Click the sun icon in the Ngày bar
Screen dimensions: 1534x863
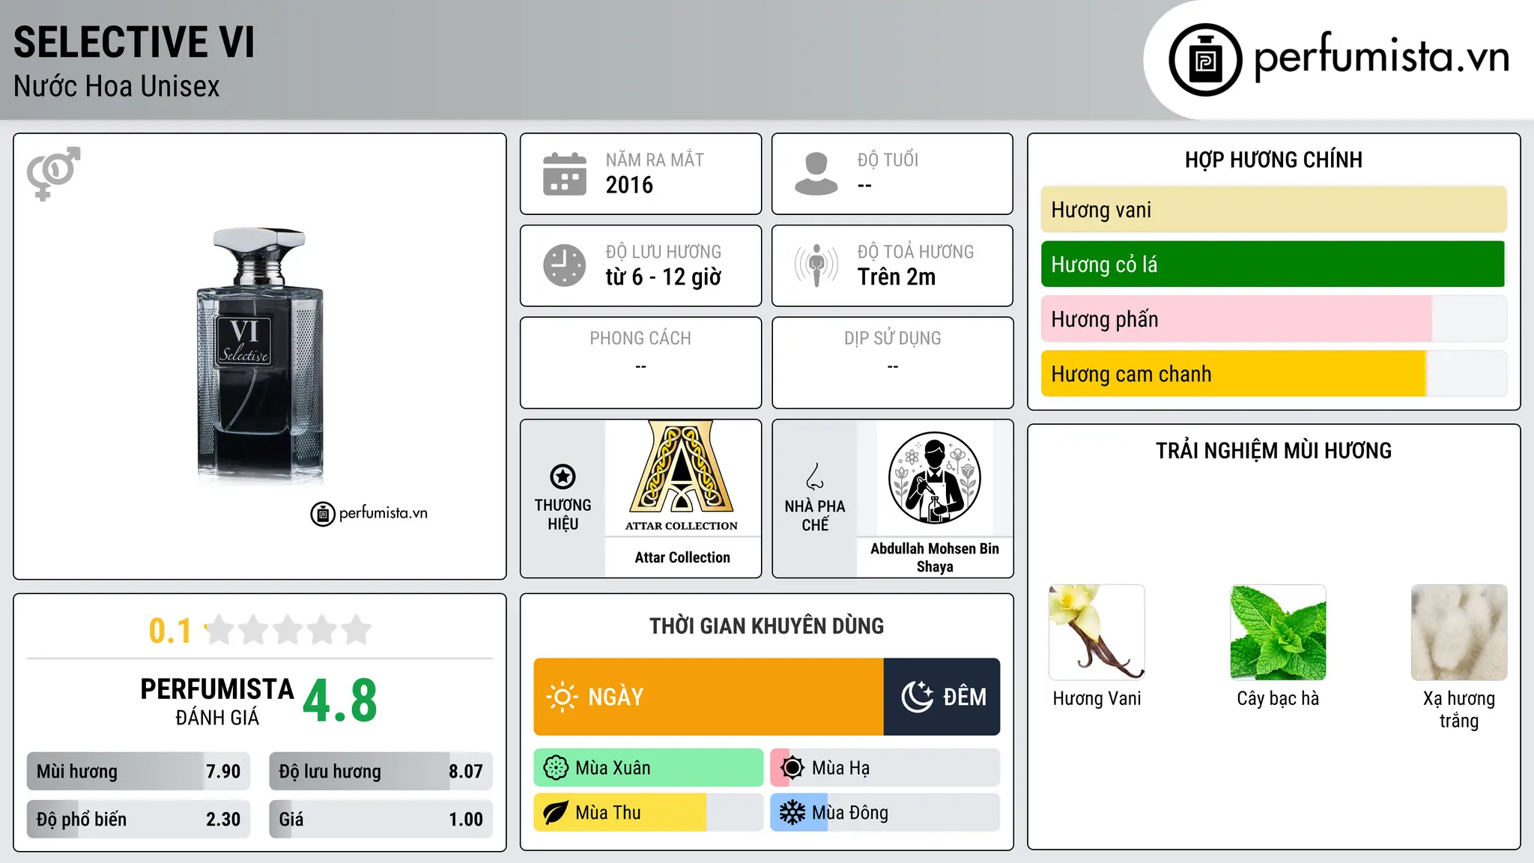[x=563, y=697]
